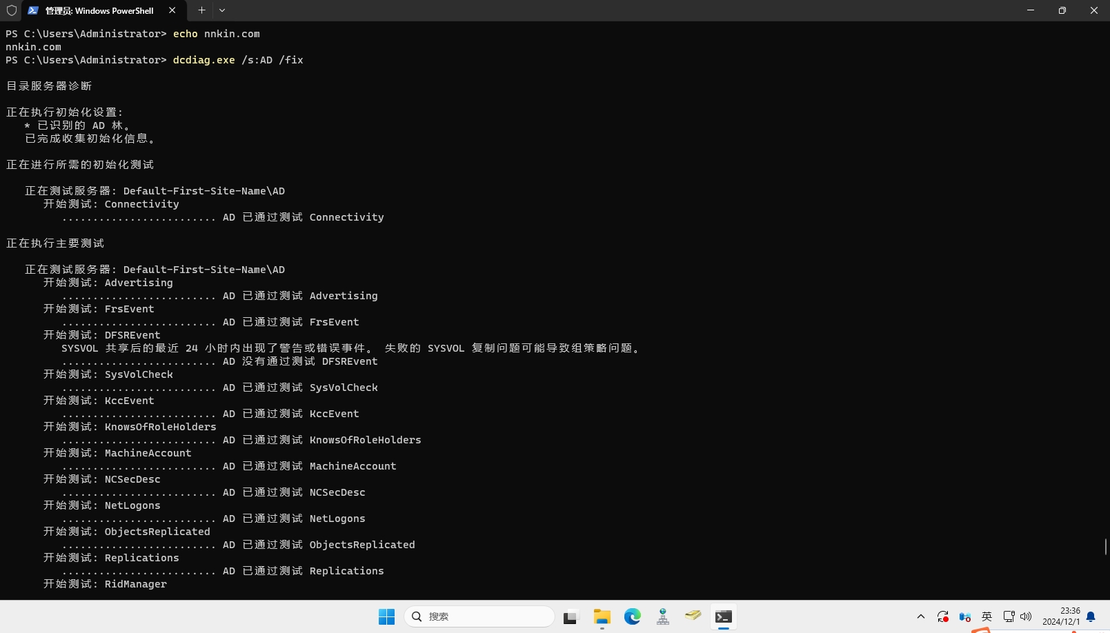Click the sync status tray icon with red dot
Image resolution: width=1110 pixels, height=633 pixels.
[x=942, y=616]
